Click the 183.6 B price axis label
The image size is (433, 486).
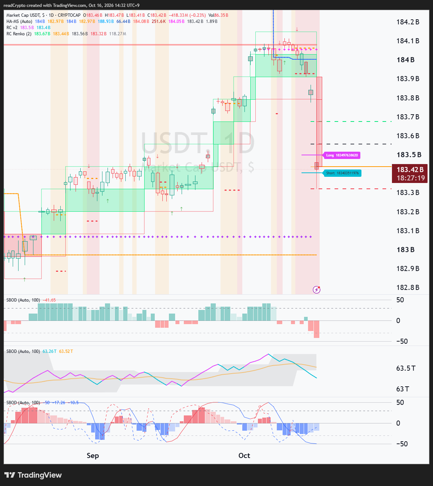pyautogui.click(x=408, y=136)
